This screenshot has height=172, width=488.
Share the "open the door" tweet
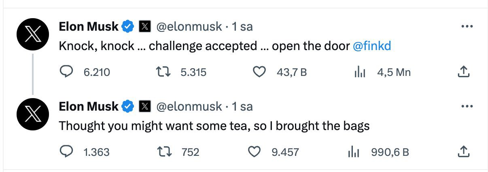coord(463,72)
